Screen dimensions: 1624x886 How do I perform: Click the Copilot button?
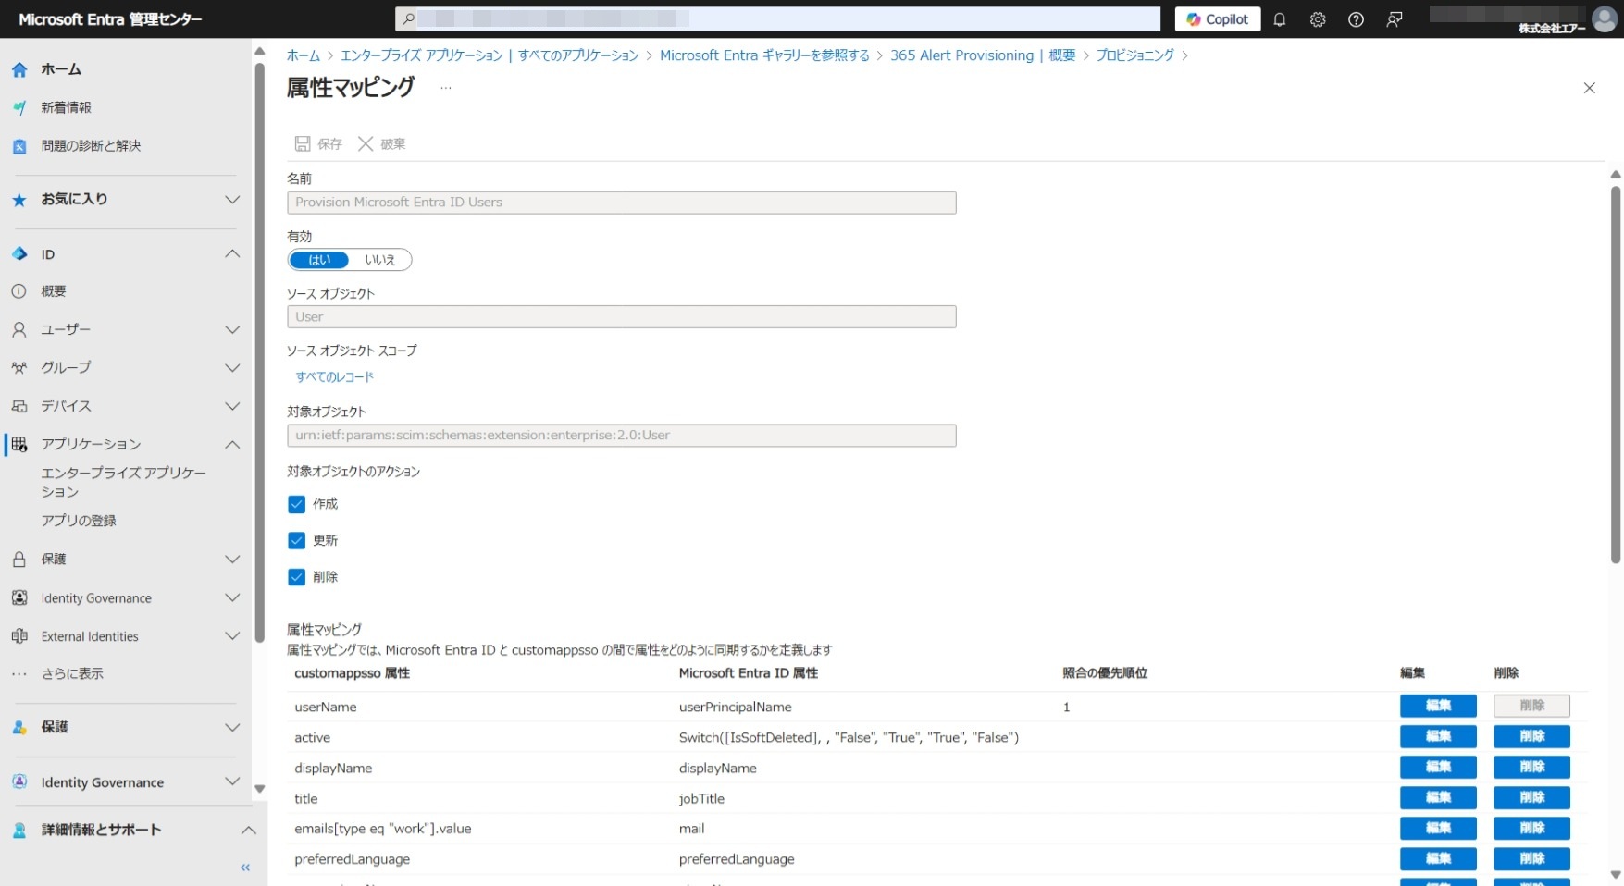1217,19
